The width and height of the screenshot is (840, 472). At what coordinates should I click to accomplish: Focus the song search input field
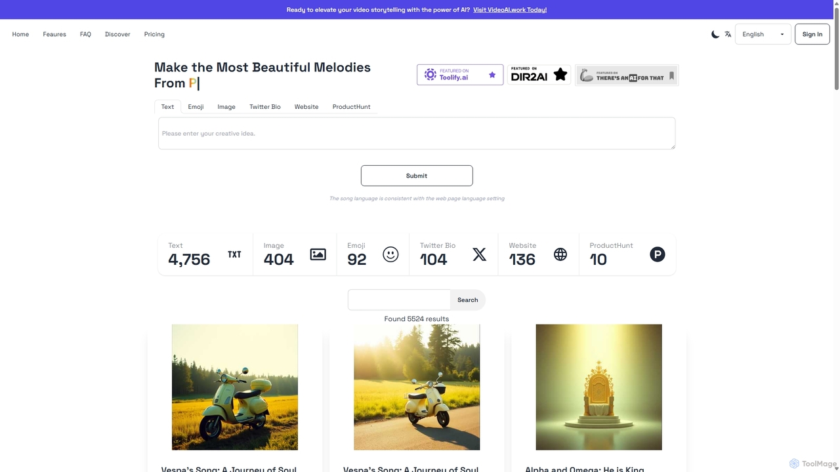399,300
